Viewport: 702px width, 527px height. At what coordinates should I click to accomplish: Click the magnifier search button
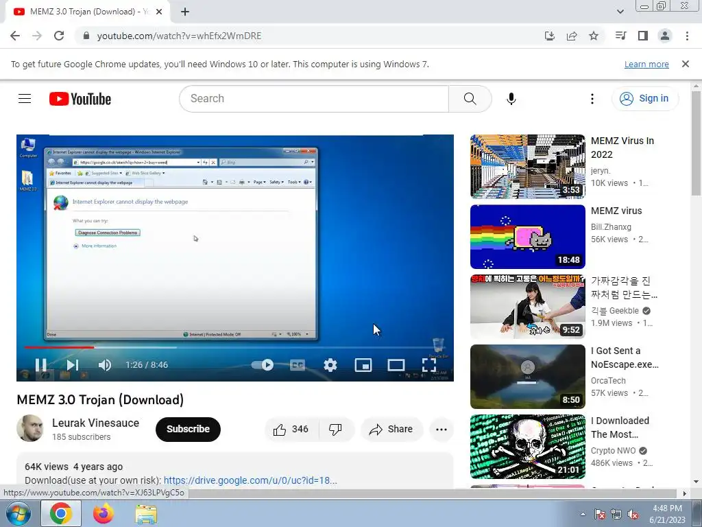pyautogui.click(x=470, y=99)
